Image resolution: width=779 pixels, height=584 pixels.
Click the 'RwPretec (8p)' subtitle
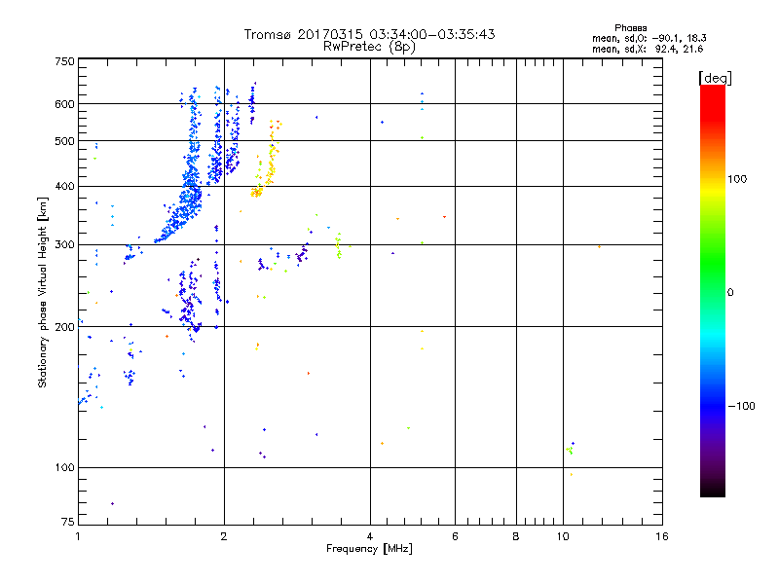pos(369,47)
